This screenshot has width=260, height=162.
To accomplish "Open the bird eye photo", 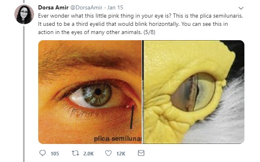I will click(193, 92).
